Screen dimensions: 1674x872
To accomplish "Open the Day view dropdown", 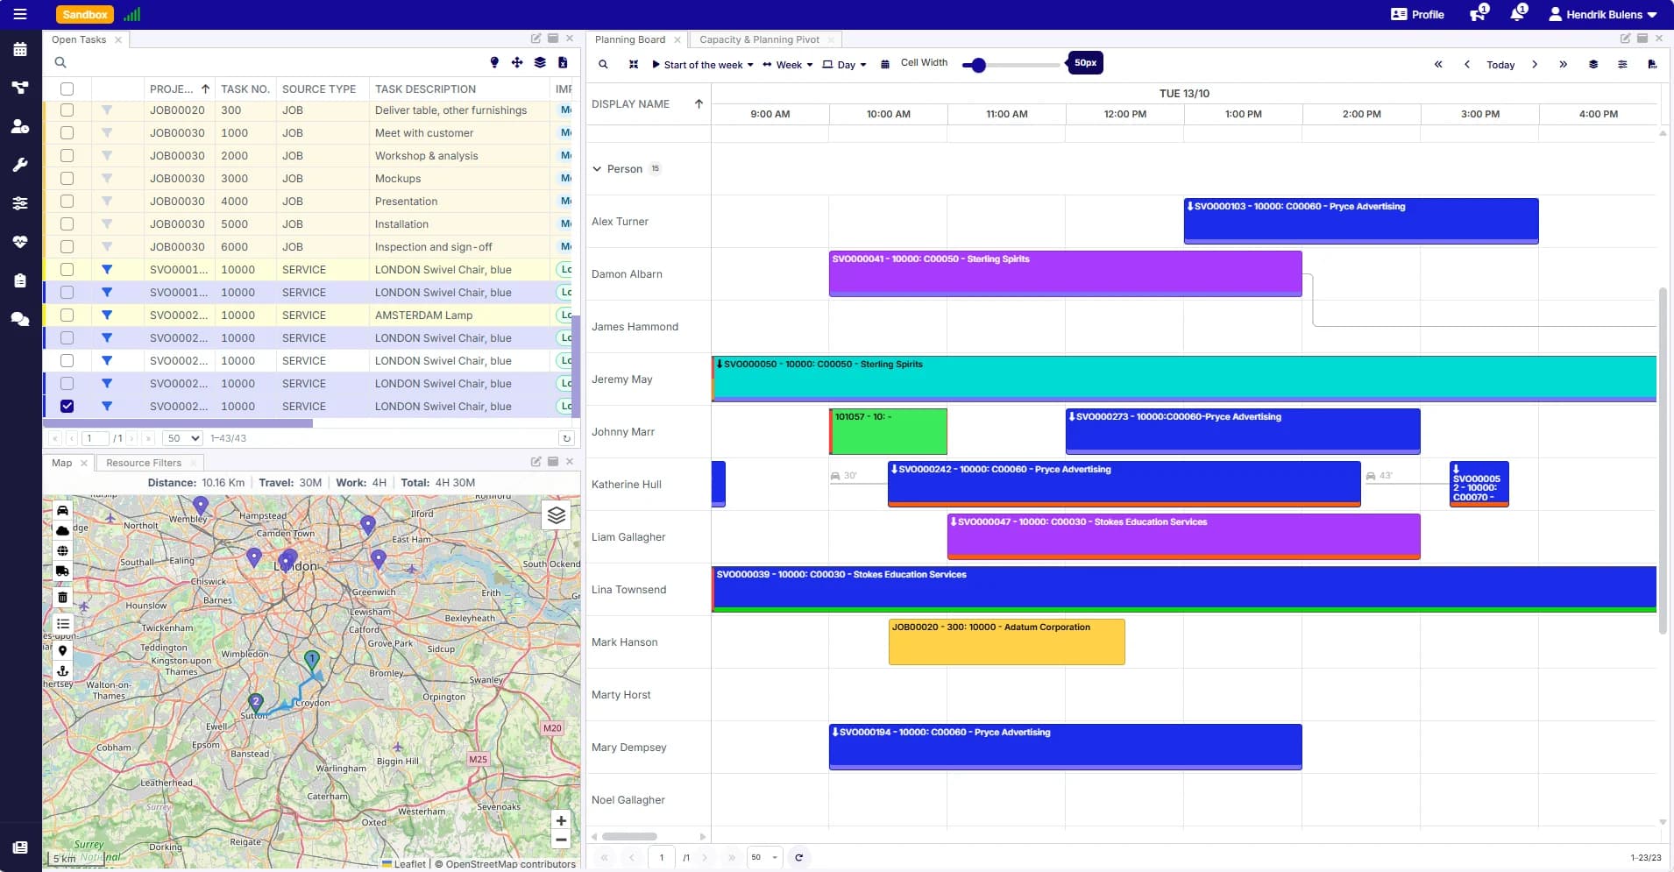I will (x=845, y=64).
